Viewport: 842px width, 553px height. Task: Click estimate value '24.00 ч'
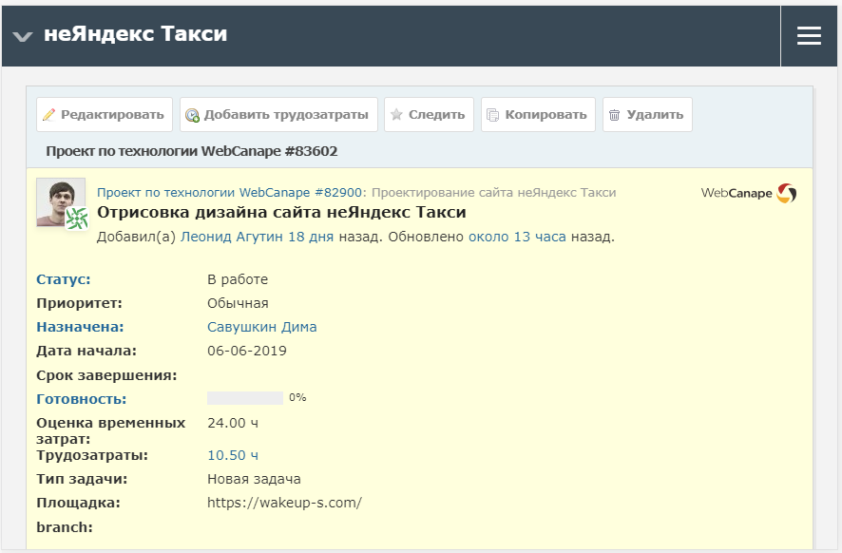coord(233,423)
